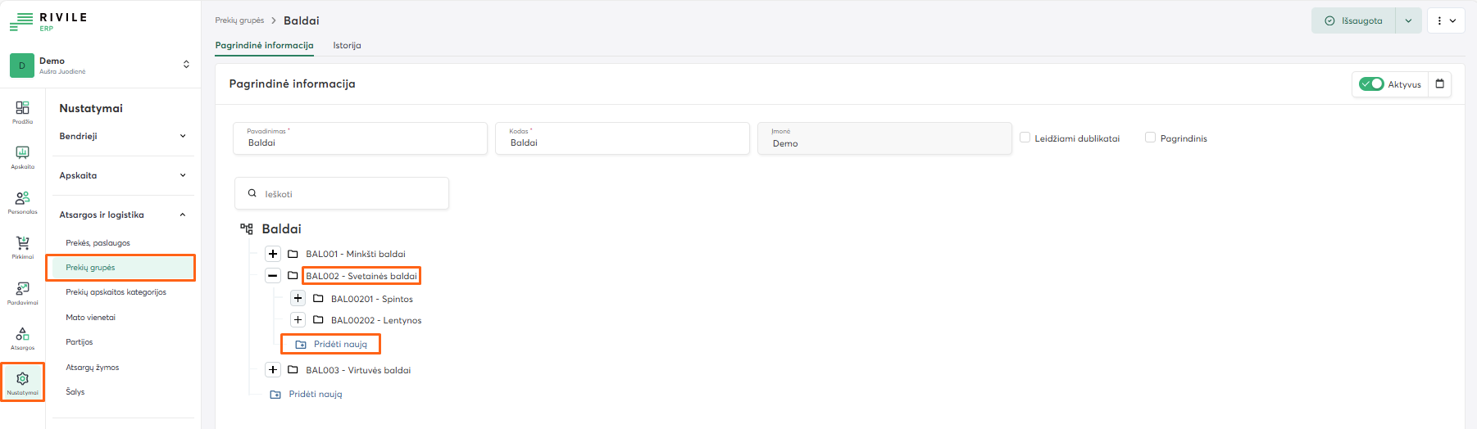Click the calendar icon next to Aktyvus

[x=1439, y=84]
